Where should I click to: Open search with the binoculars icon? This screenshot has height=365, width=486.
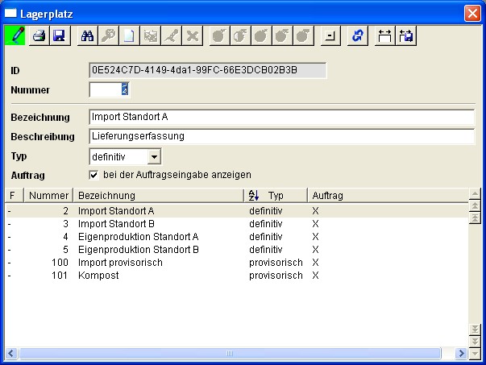point(87,36)
